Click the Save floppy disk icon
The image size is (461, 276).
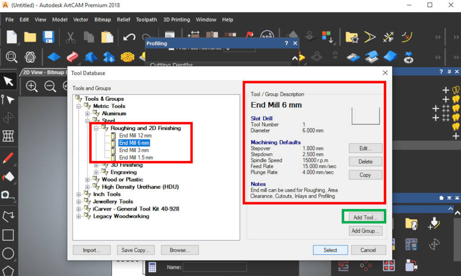tap(49, 37)
